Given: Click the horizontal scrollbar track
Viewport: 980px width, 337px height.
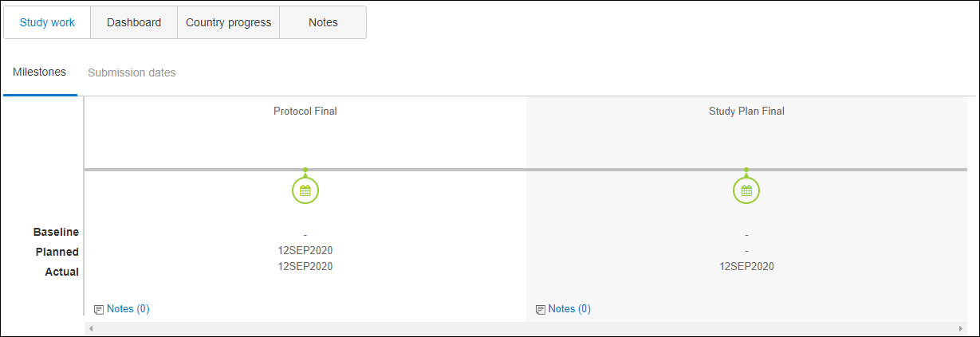Looking at the screenshot, I should 525,328.
